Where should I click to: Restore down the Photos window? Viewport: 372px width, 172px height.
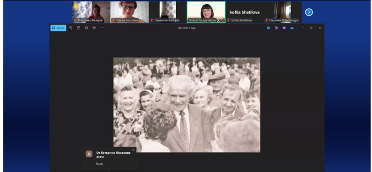(311, 28)
